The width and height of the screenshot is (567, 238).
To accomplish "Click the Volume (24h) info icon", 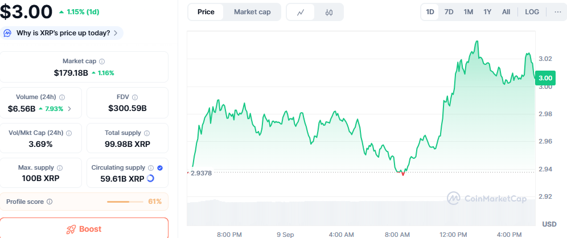I will click(x=62, y=97).
